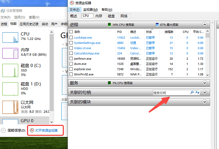
Task: Check the dwm.exe process checkbox
Action: point(71,64)
